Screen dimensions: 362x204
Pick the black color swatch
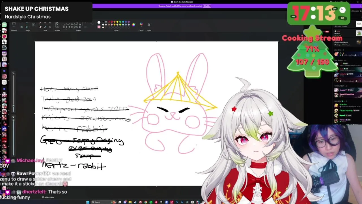click(x=103, y=22)
